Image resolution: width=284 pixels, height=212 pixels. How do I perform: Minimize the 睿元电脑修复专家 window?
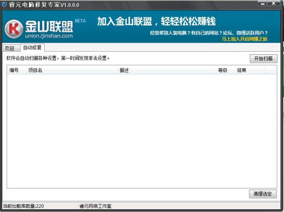coord(263,4)
